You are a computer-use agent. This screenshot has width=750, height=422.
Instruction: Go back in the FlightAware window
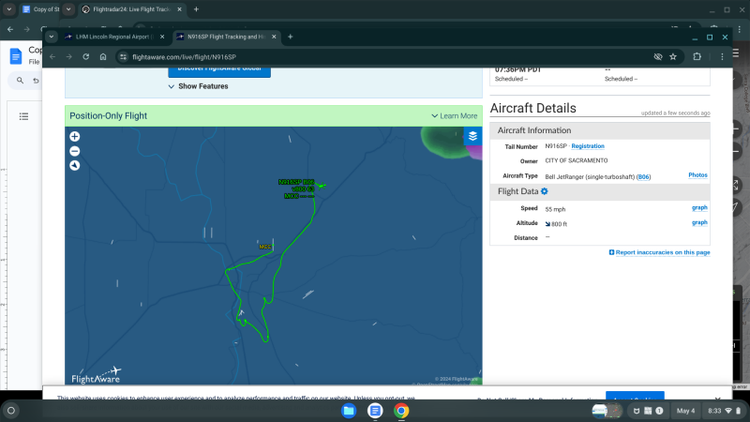click(x=52, y=57)
